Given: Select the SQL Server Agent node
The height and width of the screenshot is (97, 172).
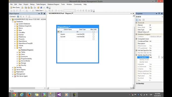Looking at the screenshot, I should [x=22, y=76].
